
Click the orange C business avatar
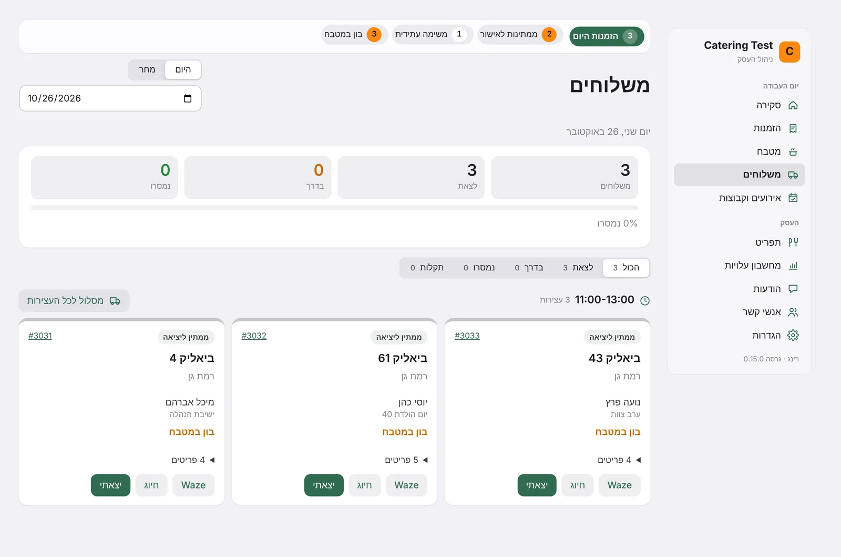pyautogui.click(x=789, y=52)
